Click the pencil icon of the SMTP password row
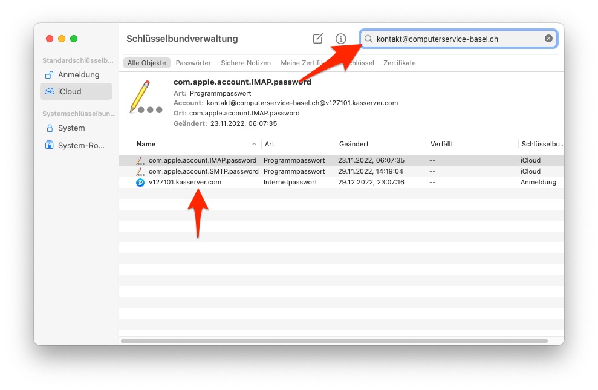Viewport: 598px width, 390px height. [x=140, y=171]
